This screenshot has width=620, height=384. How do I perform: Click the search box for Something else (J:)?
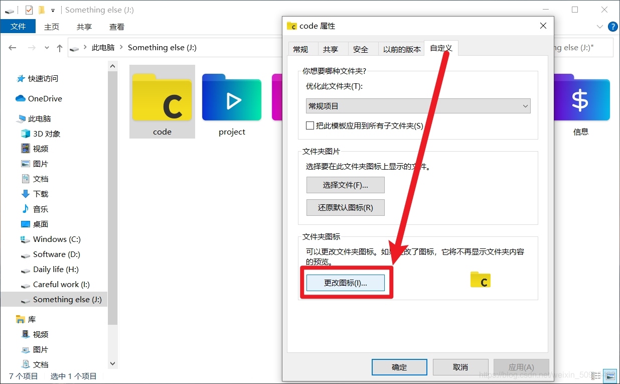[x=583, y=48]
